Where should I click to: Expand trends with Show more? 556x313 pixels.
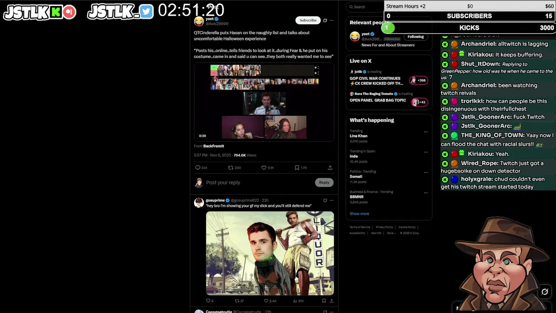point(359,214)
